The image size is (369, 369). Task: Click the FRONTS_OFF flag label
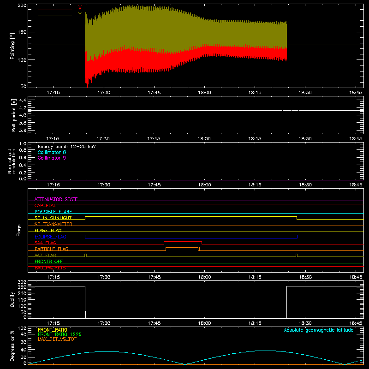49,261
